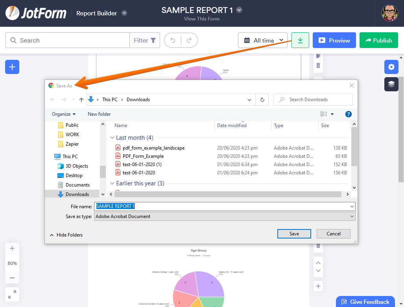Expand canvas with fullscreen arrows icon
404x307 pixels.
(12, 294)
